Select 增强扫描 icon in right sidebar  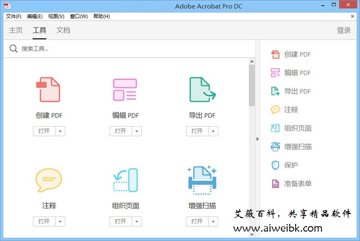pyautogui.click(x=275, y=146)
